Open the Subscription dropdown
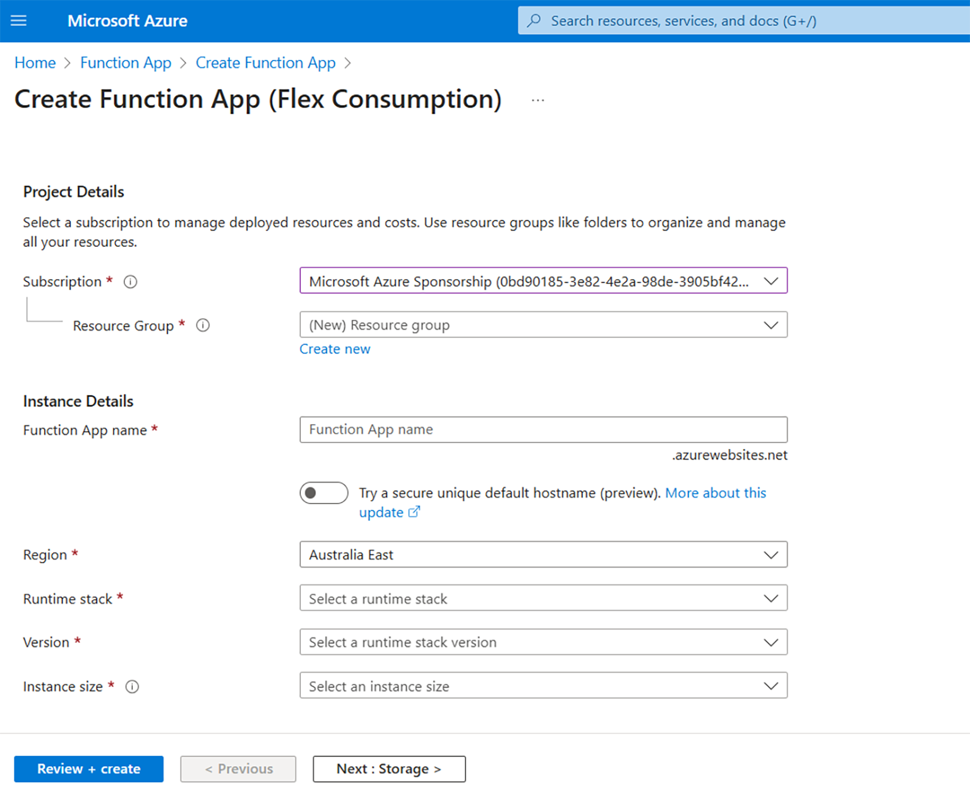This screenshot has height=793, width=970. pos(544,281)
